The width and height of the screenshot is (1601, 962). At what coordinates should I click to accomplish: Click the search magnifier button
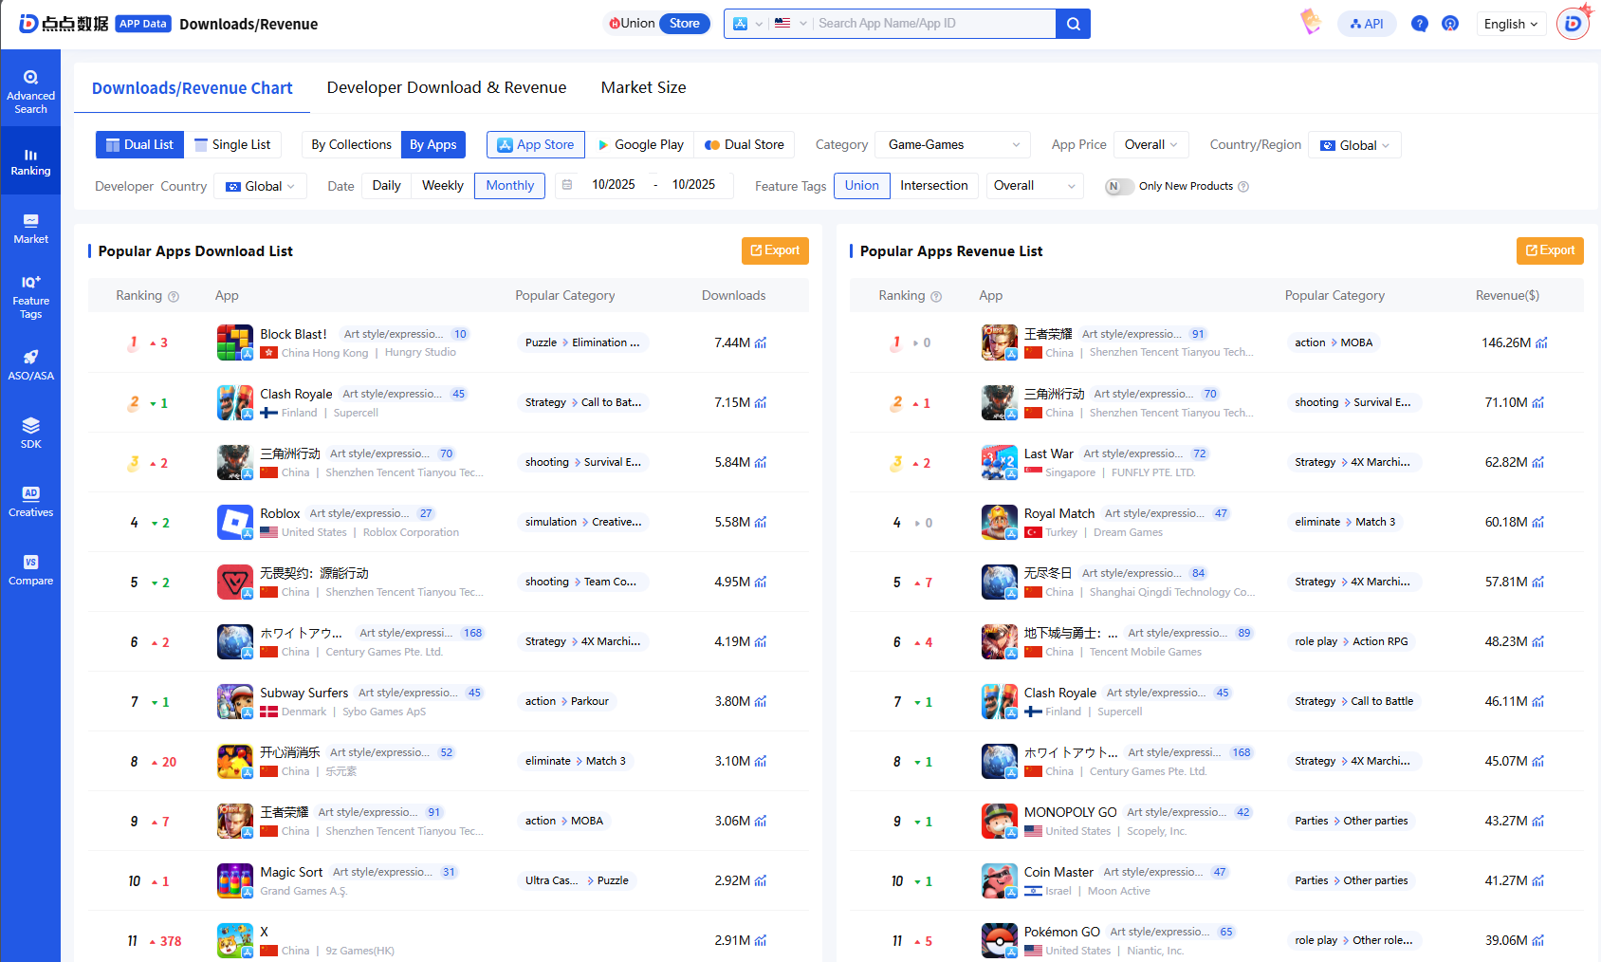tap(1073, 24)
